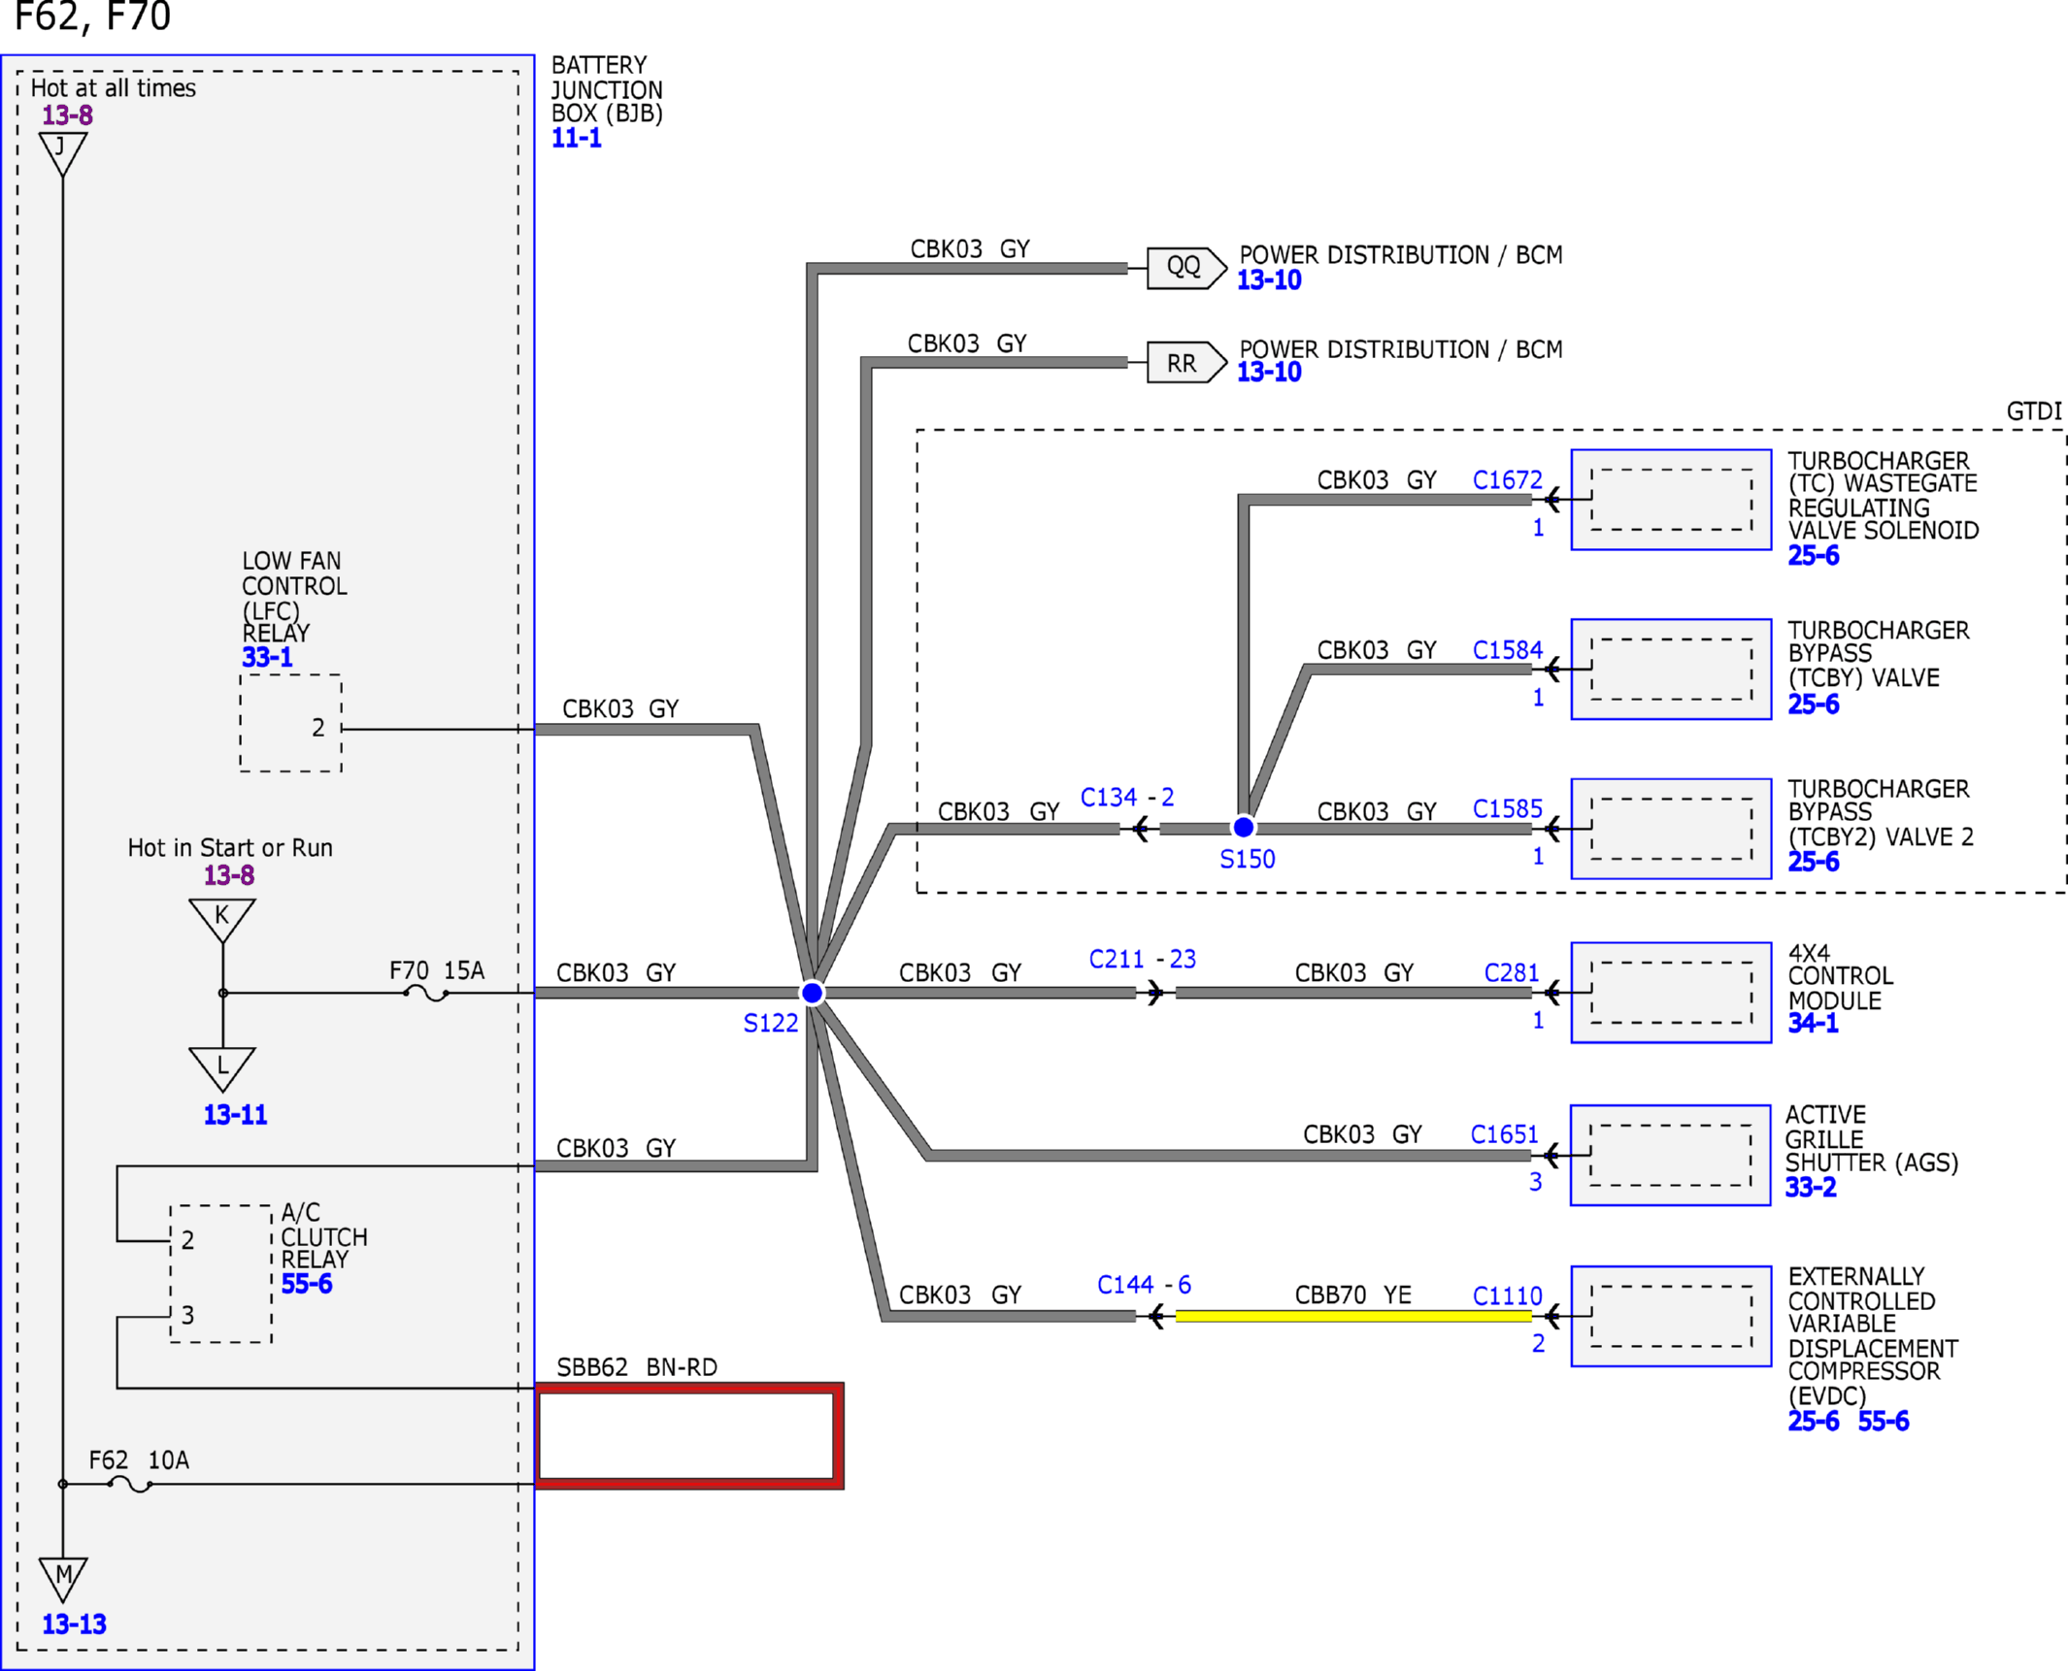Select the M triangle connector symbol
This screenshot has height=1671, width=2068.
pos(63,1580)
